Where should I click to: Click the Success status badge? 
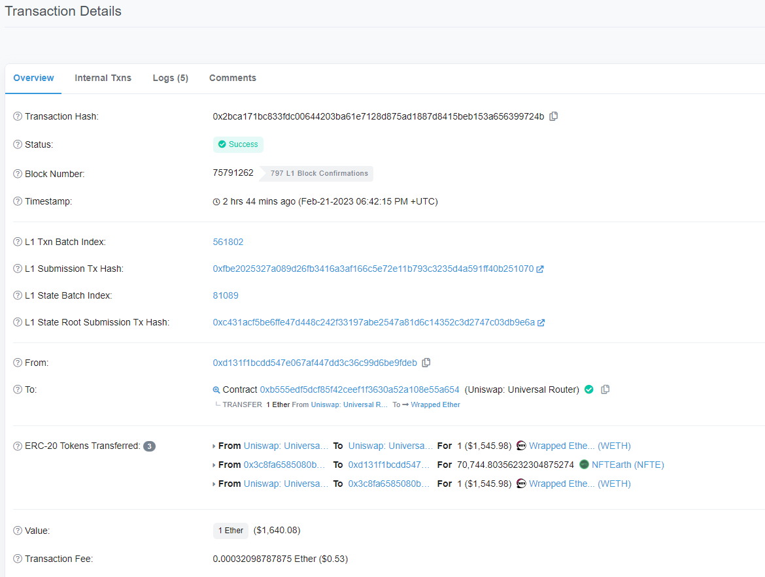point(238,144)
